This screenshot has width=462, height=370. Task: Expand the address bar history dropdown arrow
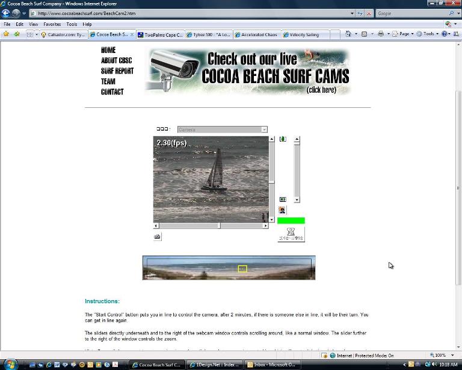coord(352,13)
